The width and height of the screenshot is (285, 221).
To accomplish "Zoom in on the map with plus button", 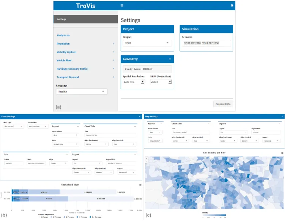I will point(147,158).
